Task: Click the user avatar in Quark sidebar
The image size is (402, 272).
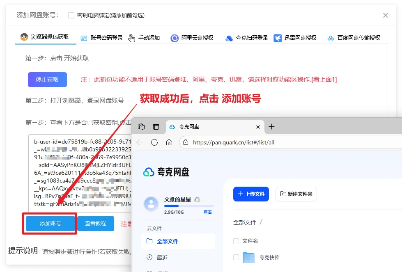Action: (x=152, y=203)
